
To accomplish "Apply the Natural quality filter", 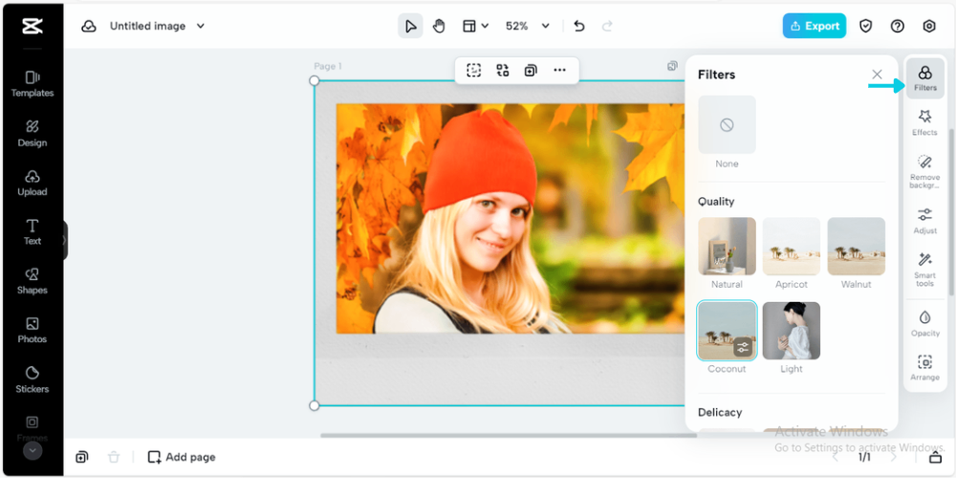I will coord(727,247).
